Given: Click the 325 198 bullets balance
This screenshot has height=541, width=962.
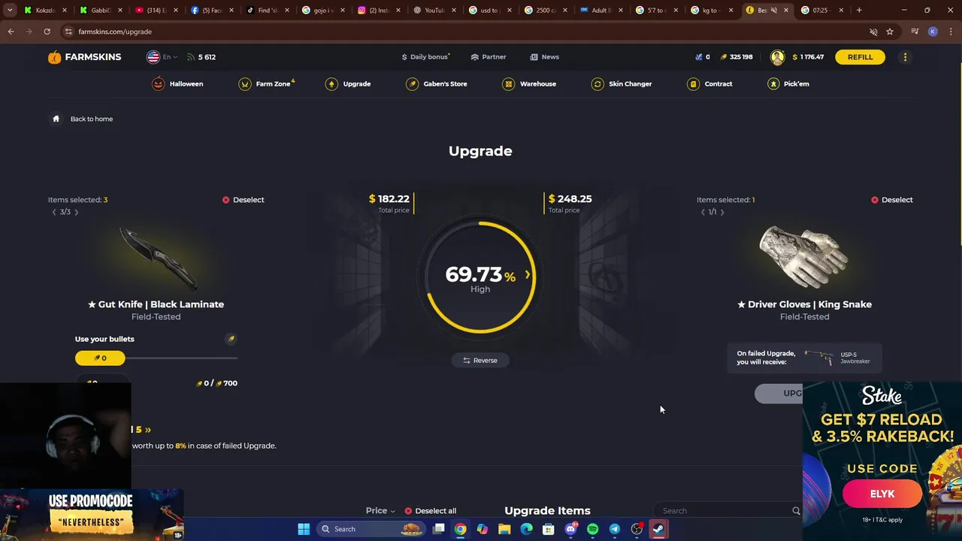Looking at the screenshot, I should [x=736, y=57].
